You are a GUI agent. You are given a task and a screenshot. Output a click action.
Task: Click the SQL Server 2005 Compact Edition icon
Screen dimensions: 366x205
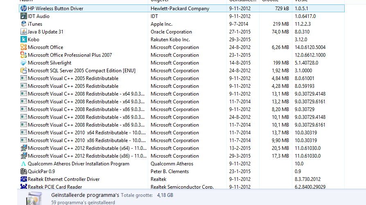(x=24, y=70)
